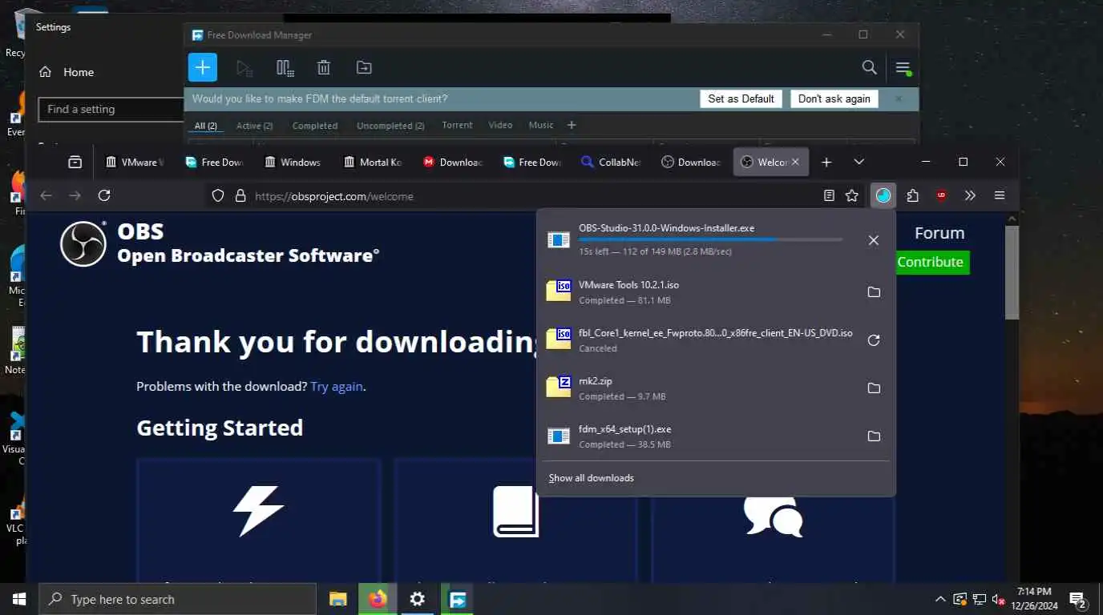Click the trash delete icon in FDM
The image size is (1103, 615).
pos(324,68)
